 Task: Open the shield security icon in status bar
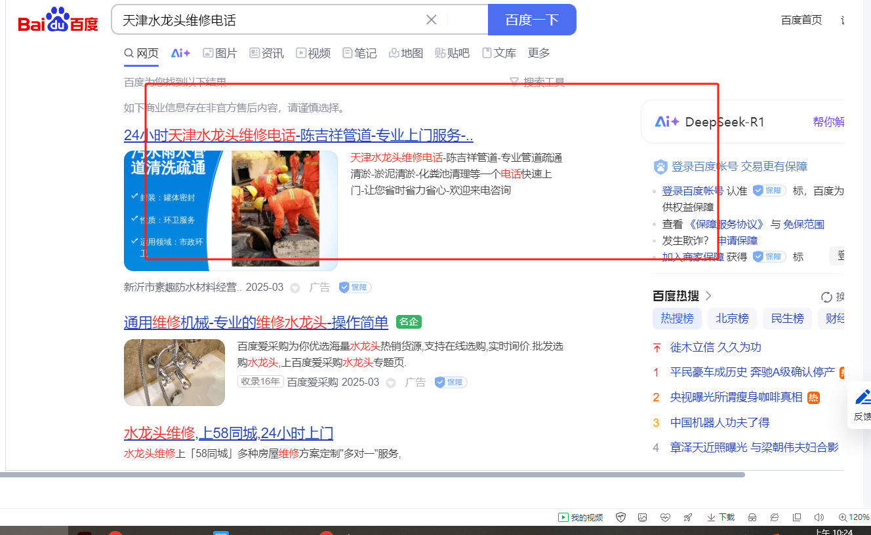click(x=620, y=517)
